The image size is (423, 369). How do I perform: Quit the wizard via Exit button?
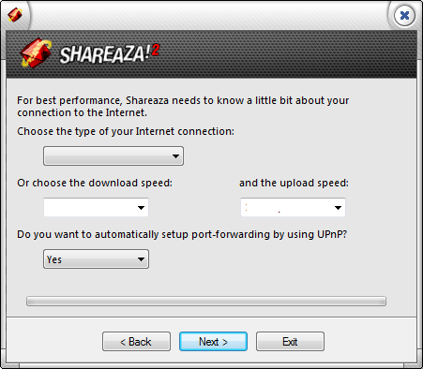(290, 341)
